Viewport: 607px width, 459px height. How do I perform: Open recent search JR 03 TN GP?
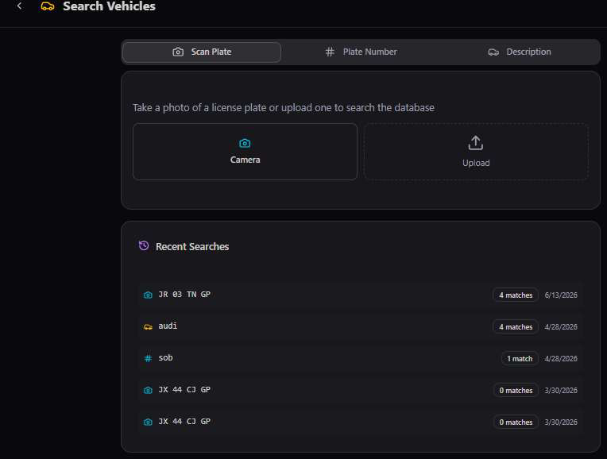(361, 295)
